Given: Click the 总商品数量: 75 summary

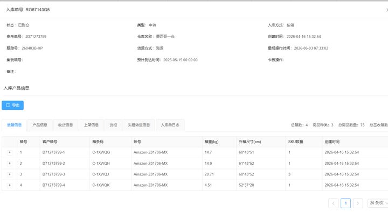Looking at the screenshot, I should [x=351, y=125].
